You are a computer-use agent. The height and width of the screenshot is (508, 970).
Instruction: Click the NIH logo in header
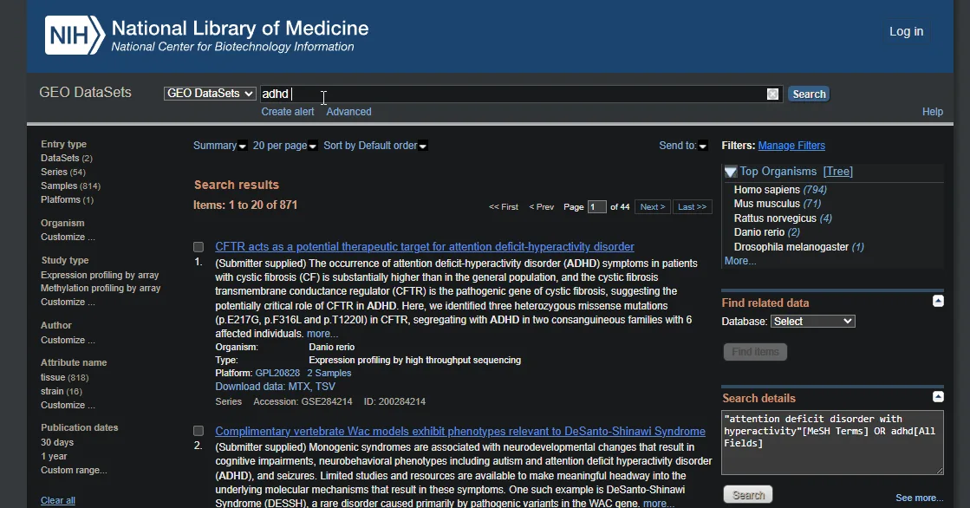pos(75,36)
